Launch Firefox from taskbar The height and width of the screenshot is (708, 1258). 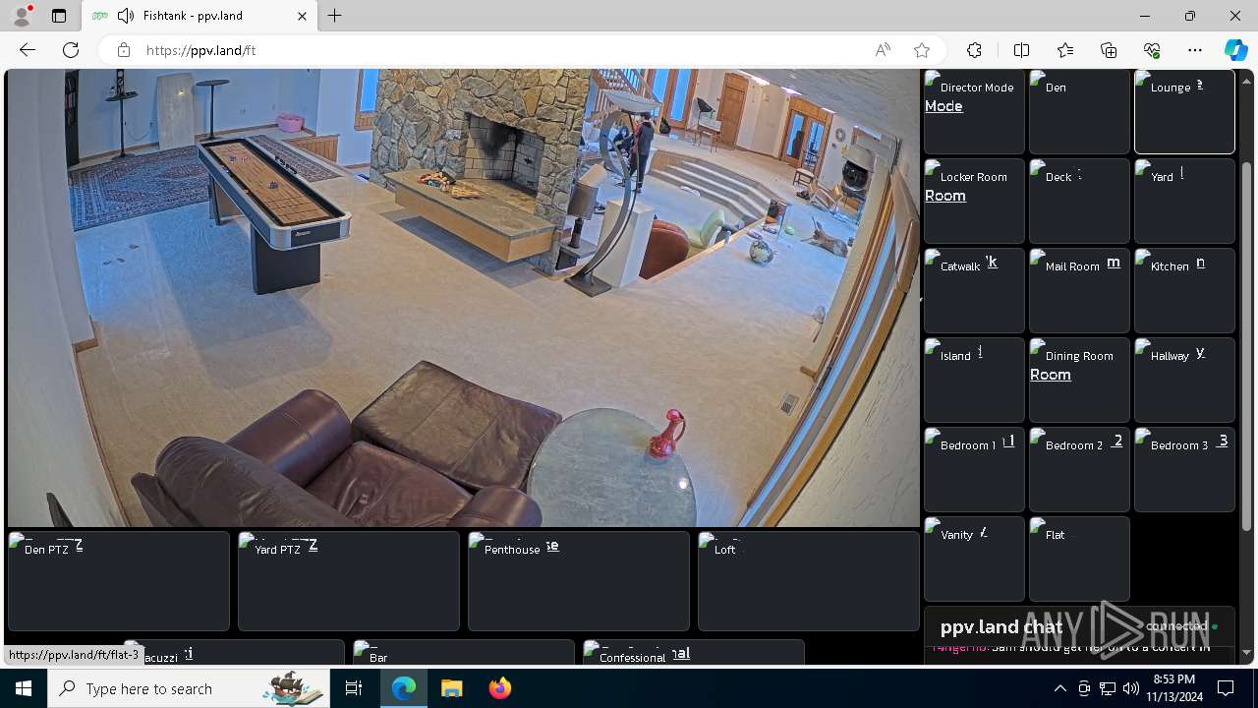[499, 688]
